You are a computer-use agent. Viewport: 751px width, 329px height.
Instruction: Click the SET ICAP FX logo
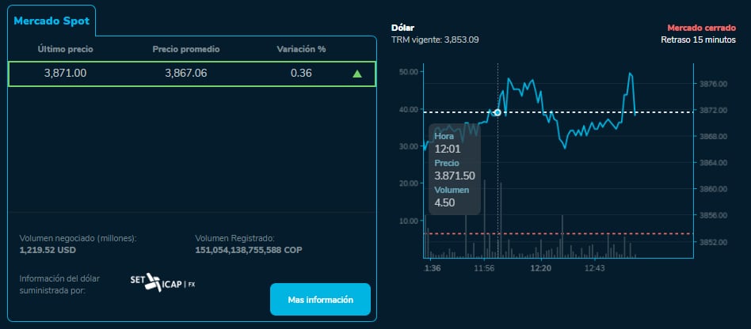[162, 282]
